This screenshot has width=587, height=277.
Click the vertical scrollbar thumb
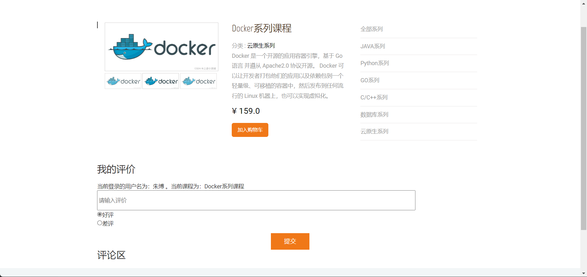(583, 128)
